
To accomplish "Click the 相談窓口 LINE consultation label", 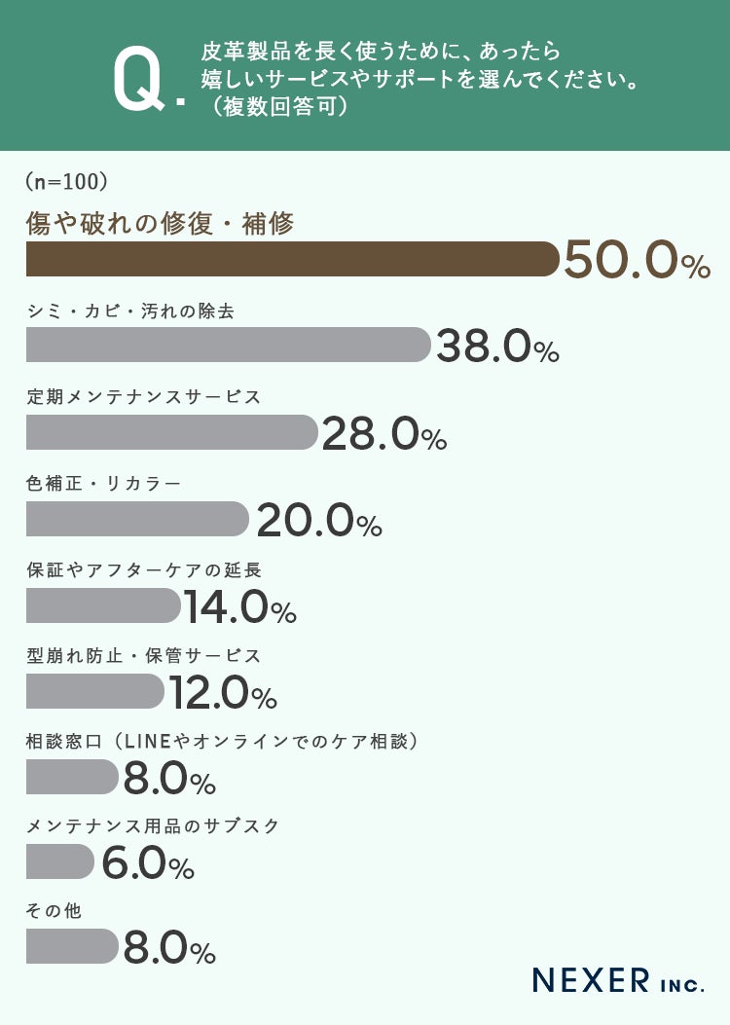I will [223, 742].
